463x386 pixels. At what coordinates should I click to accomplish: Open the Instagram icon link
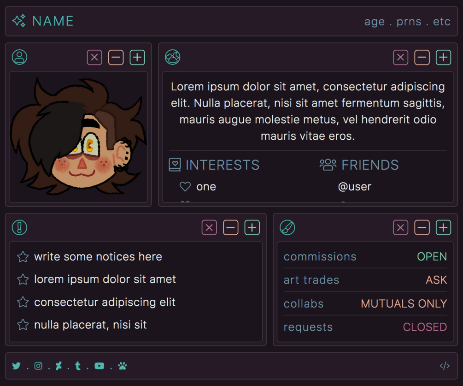pyautogui.click(x=38, y=366)
